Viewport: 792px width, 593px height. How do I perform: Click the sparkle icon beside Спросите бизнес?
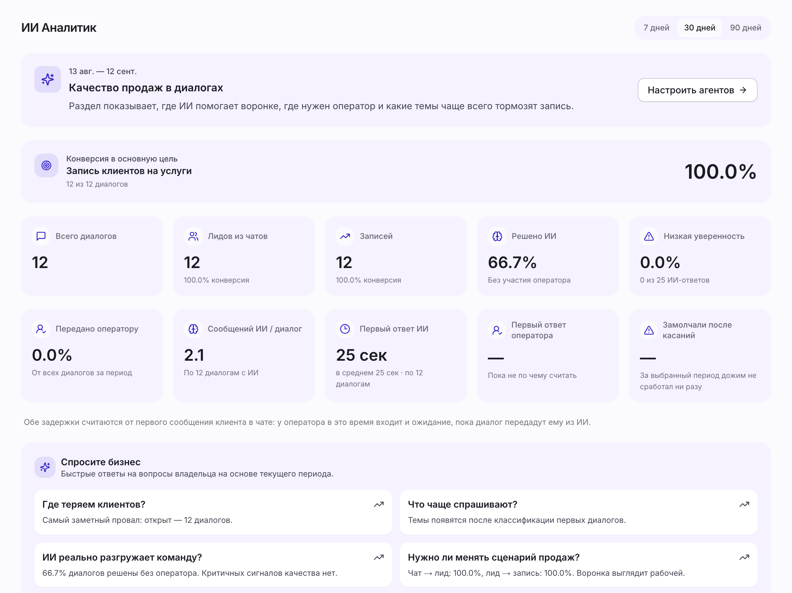click(x=45, y=467)
